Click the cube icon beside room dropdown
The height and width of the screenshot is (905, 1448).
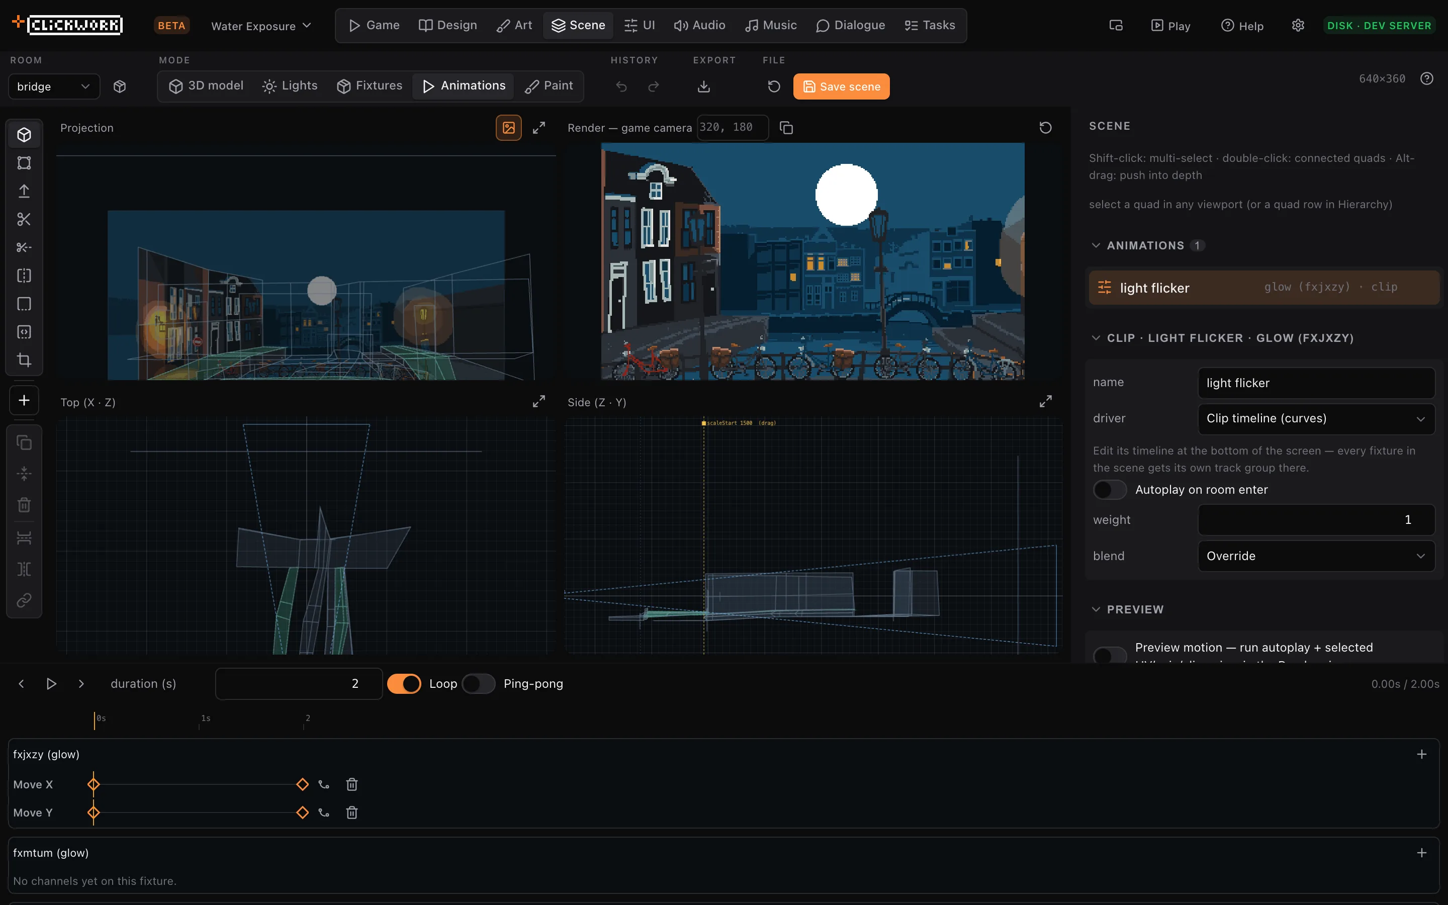point(120,86)
